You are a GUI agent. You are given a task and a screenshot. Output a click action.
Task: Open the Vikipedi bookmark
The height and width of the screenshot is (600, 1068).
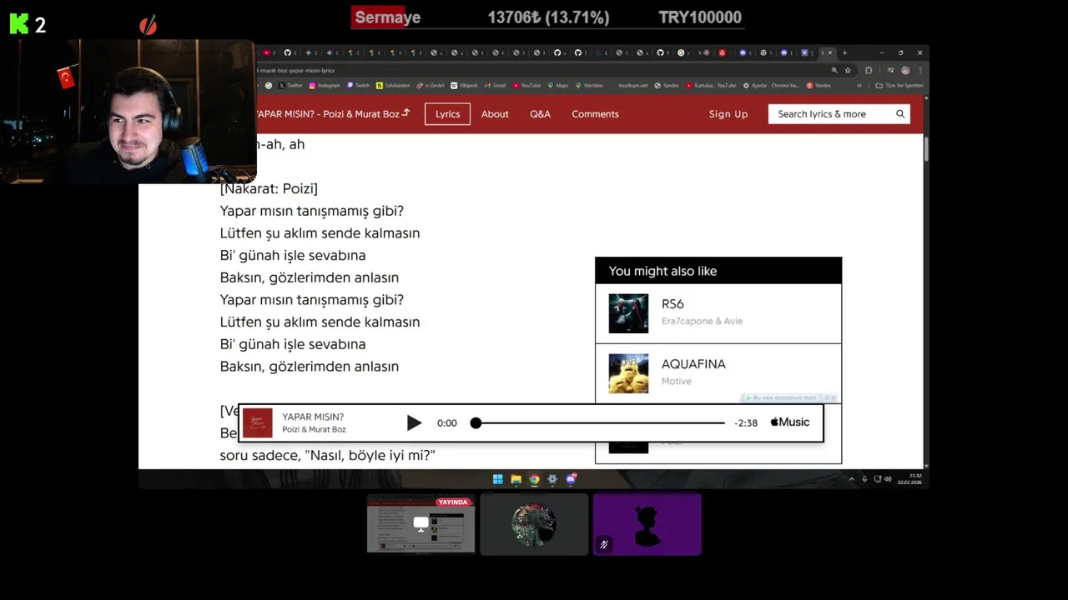pos(464,85)
